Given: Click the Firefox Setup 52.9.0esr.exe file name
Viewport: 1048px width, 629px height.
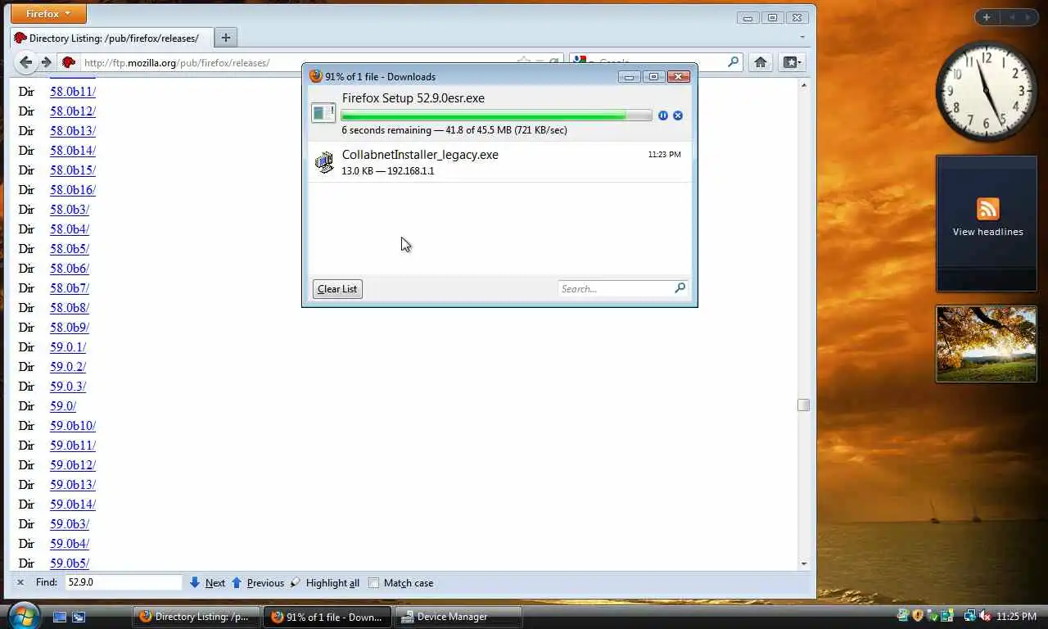Looking at the screenshot, I should coord(413,98).
